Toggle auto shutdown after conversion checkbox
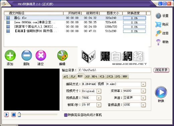Viewport: 174px width, 126px height. 66,115
